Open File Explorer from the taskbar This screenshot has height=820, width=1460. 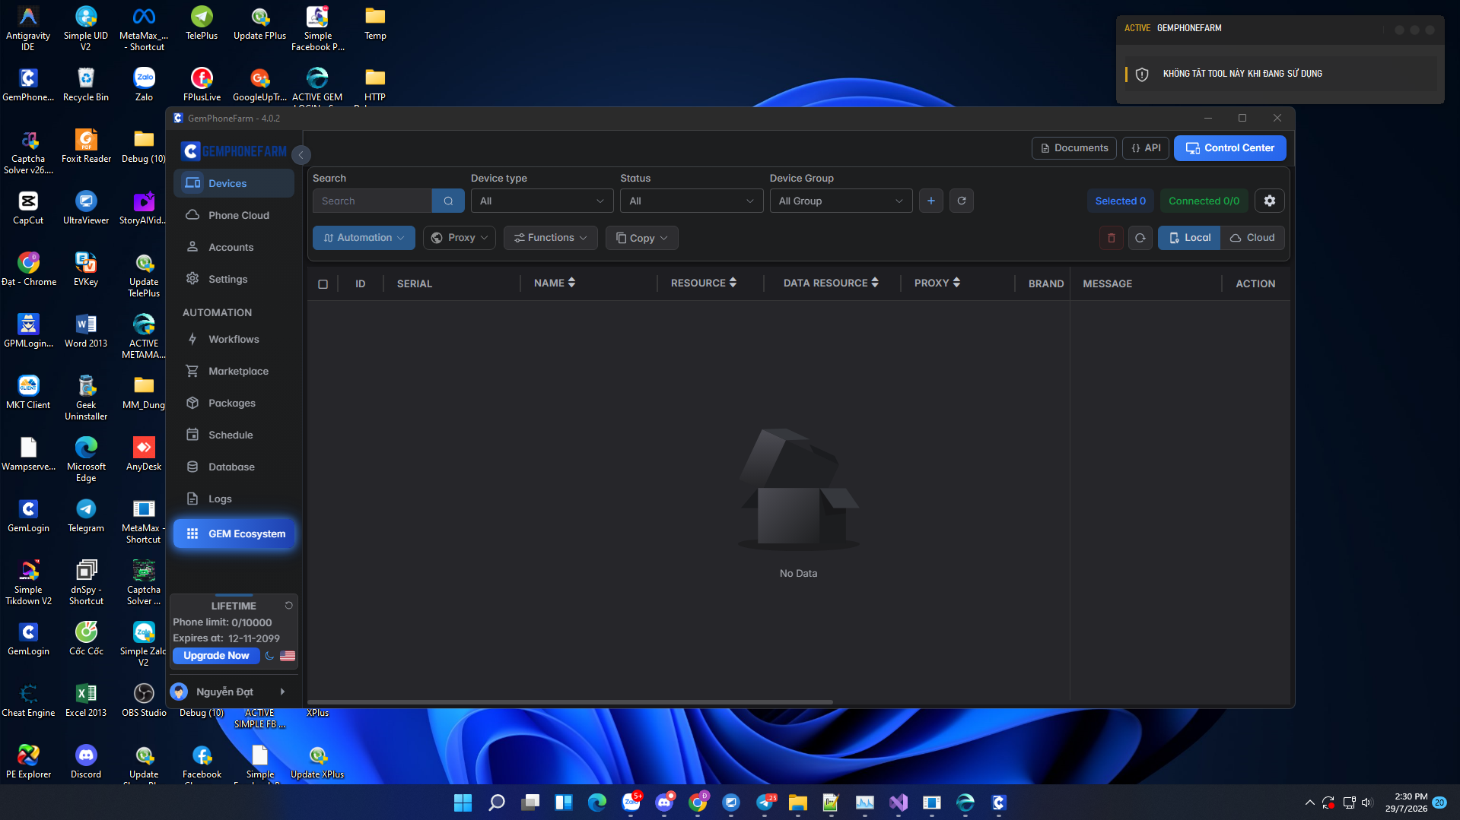point(798,803)
